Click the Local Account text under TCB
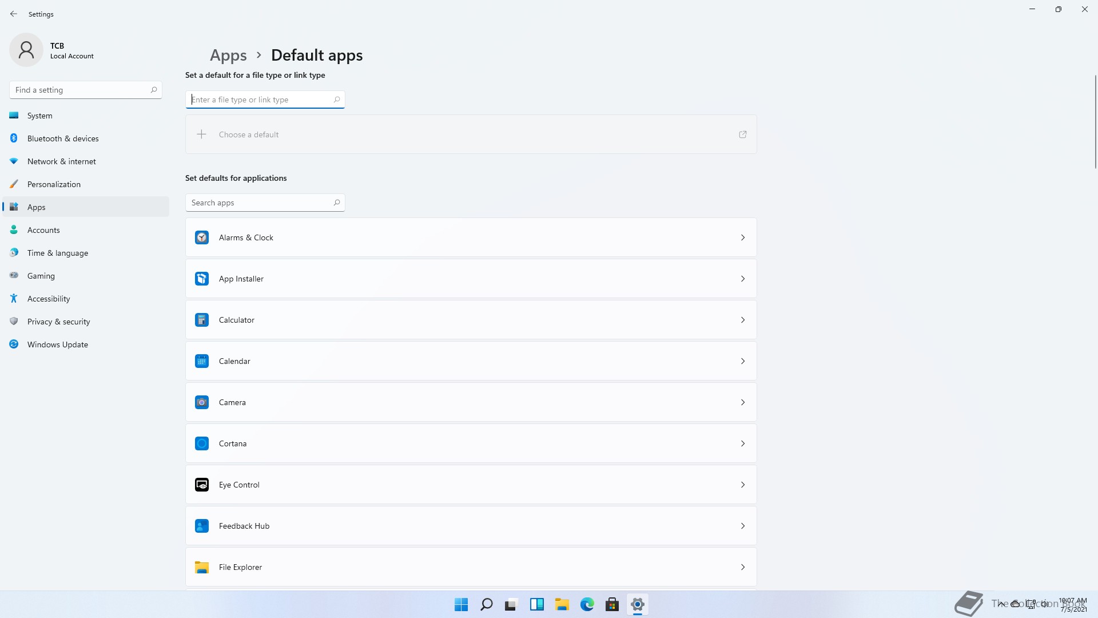This screenshot has height=618, width=1098. click(72, 56)
